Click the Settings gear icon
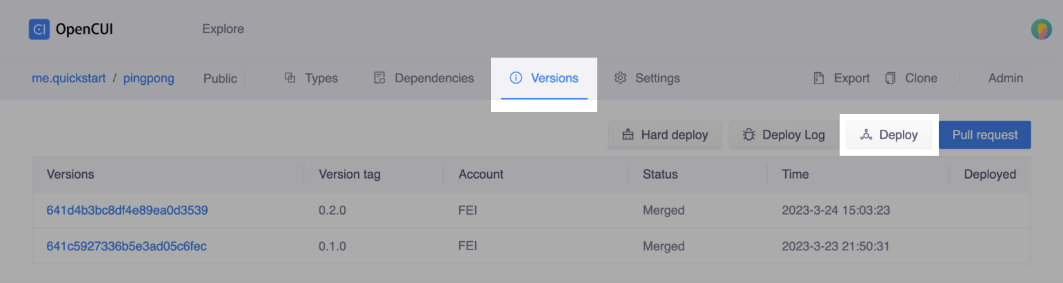Screen dimensions: 1063x283 [620, 78]
